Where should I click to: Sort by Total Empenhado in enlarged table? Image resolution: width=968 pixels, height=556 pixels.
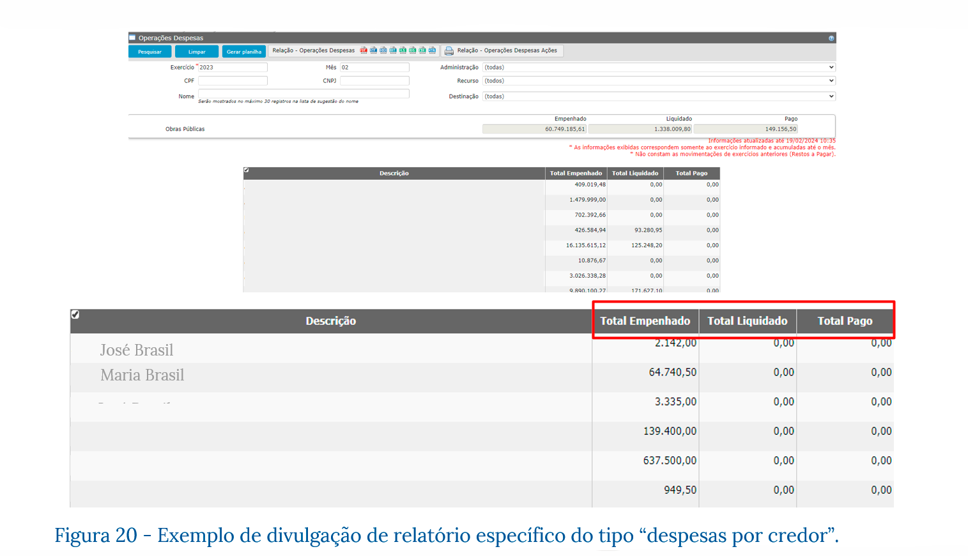click(645, 321)
